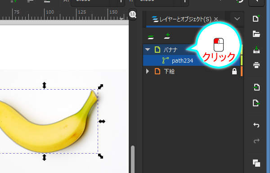
Task: Unlock the 下絵 layer
Action: tap(234, 71)
